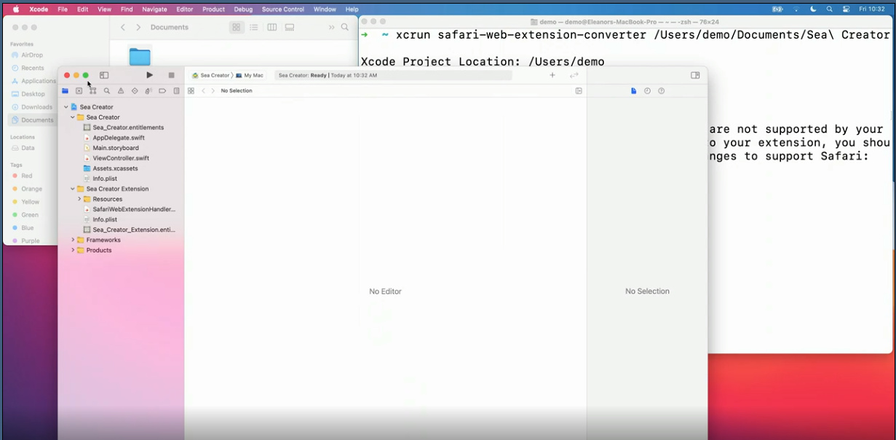Open Spotlight search in menu bar
896x440 pixels.
[829, 9]
